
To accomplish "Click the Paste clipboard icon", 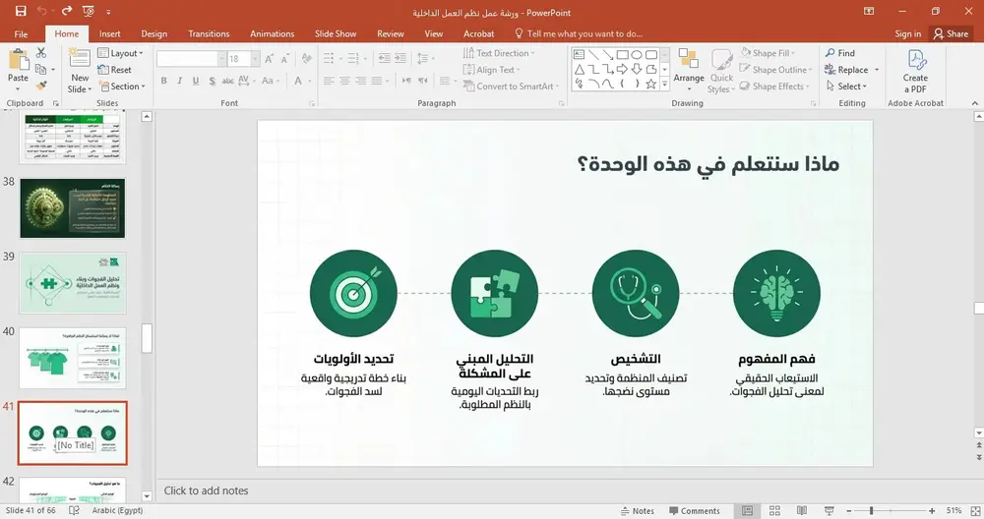I will tap(18, 61).
